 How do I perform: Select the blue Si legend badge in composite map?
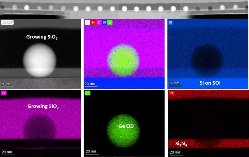click(x=104, y=23)
